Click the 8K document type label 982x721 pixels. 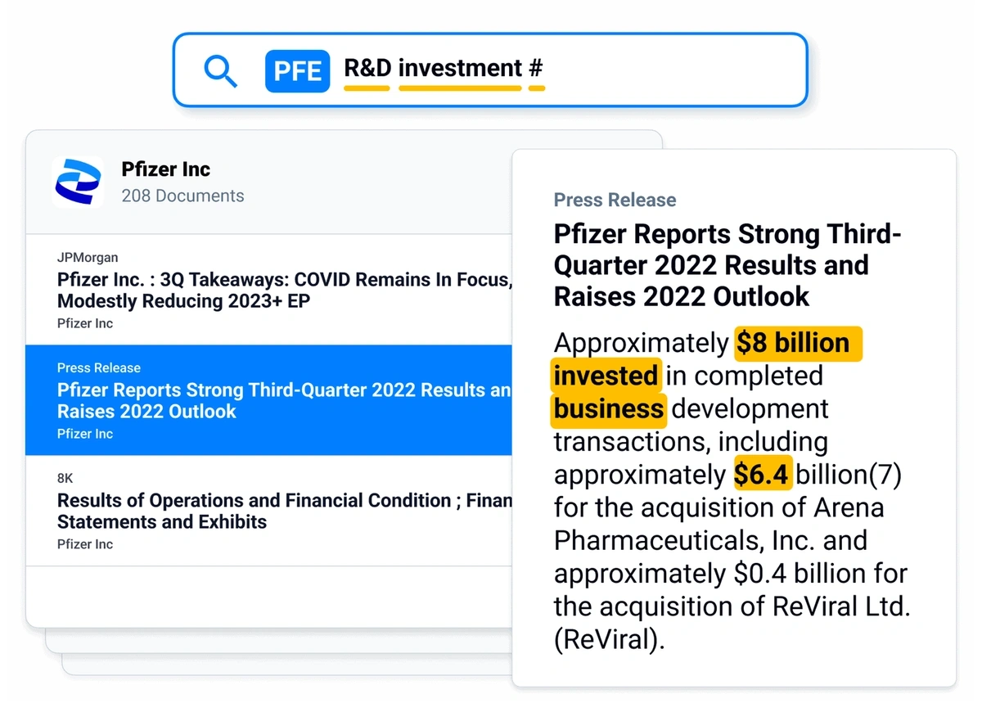[x=65, y=479]
